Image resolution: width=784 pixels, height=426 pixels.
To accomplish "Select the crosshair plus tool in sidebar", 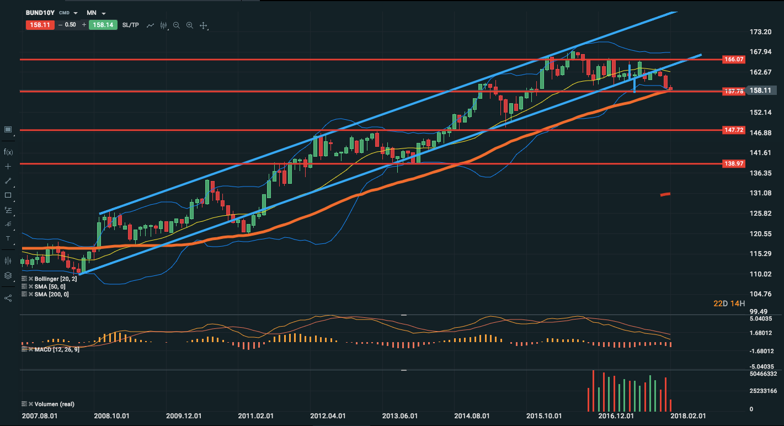I will coord(8,166).
